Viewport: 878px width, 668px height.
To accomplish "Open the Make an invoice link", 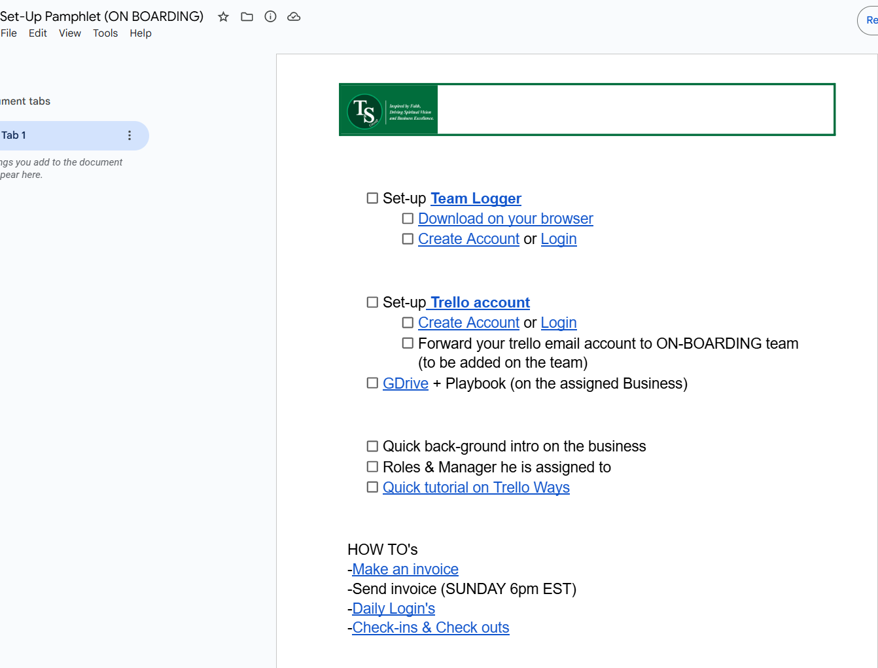I will pyautogui.click(x=405, y=569).
